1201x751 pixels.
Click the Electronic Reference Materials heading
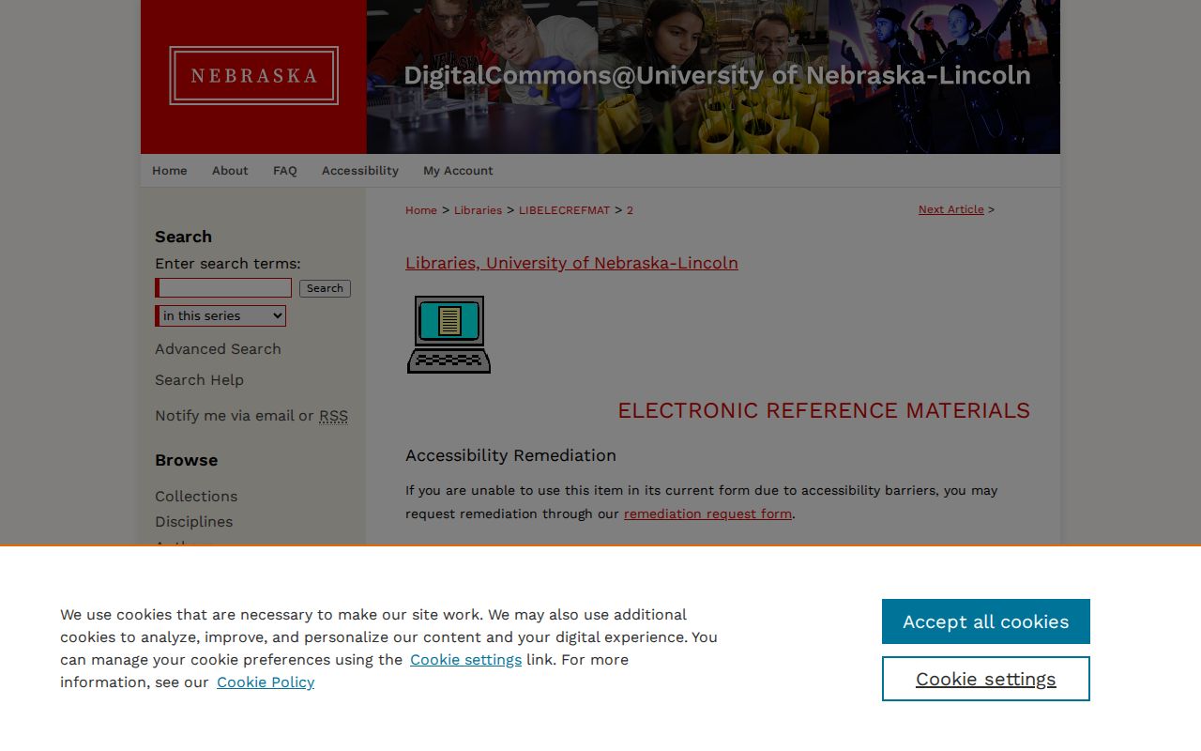(824, 410)
